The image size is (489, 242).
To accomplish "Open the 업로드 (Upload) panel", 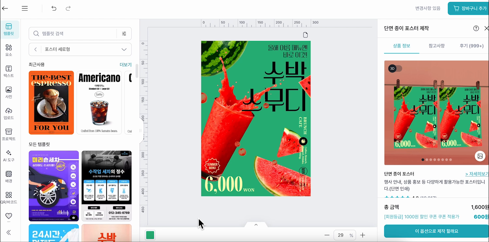I will tap(9, 114).
